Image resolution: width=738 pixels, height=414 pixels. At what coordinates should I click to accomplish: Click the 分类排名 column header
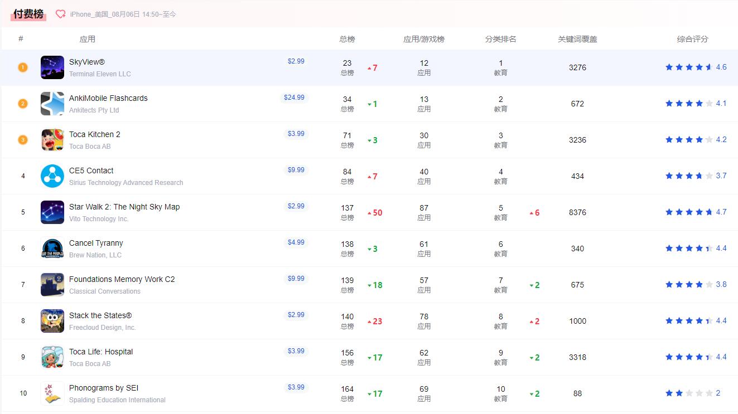pyautogui.click(x=500, y=39)
